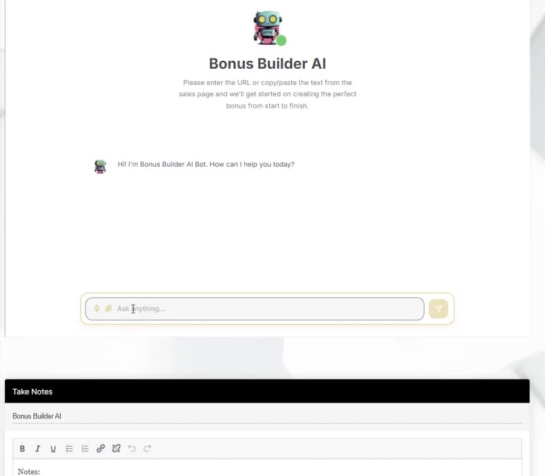Redo the last note edit
Image resolution: width=545 pixels, height=476 pixels.
pyautogui.click(x=147, y=449)
